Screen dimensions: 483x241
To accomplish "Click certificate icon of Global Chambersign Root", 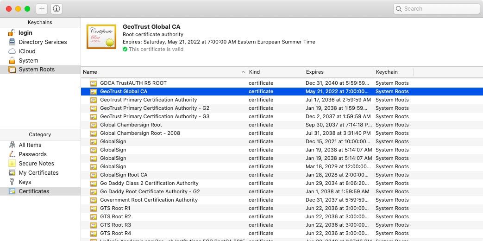I will click(94, 125).
